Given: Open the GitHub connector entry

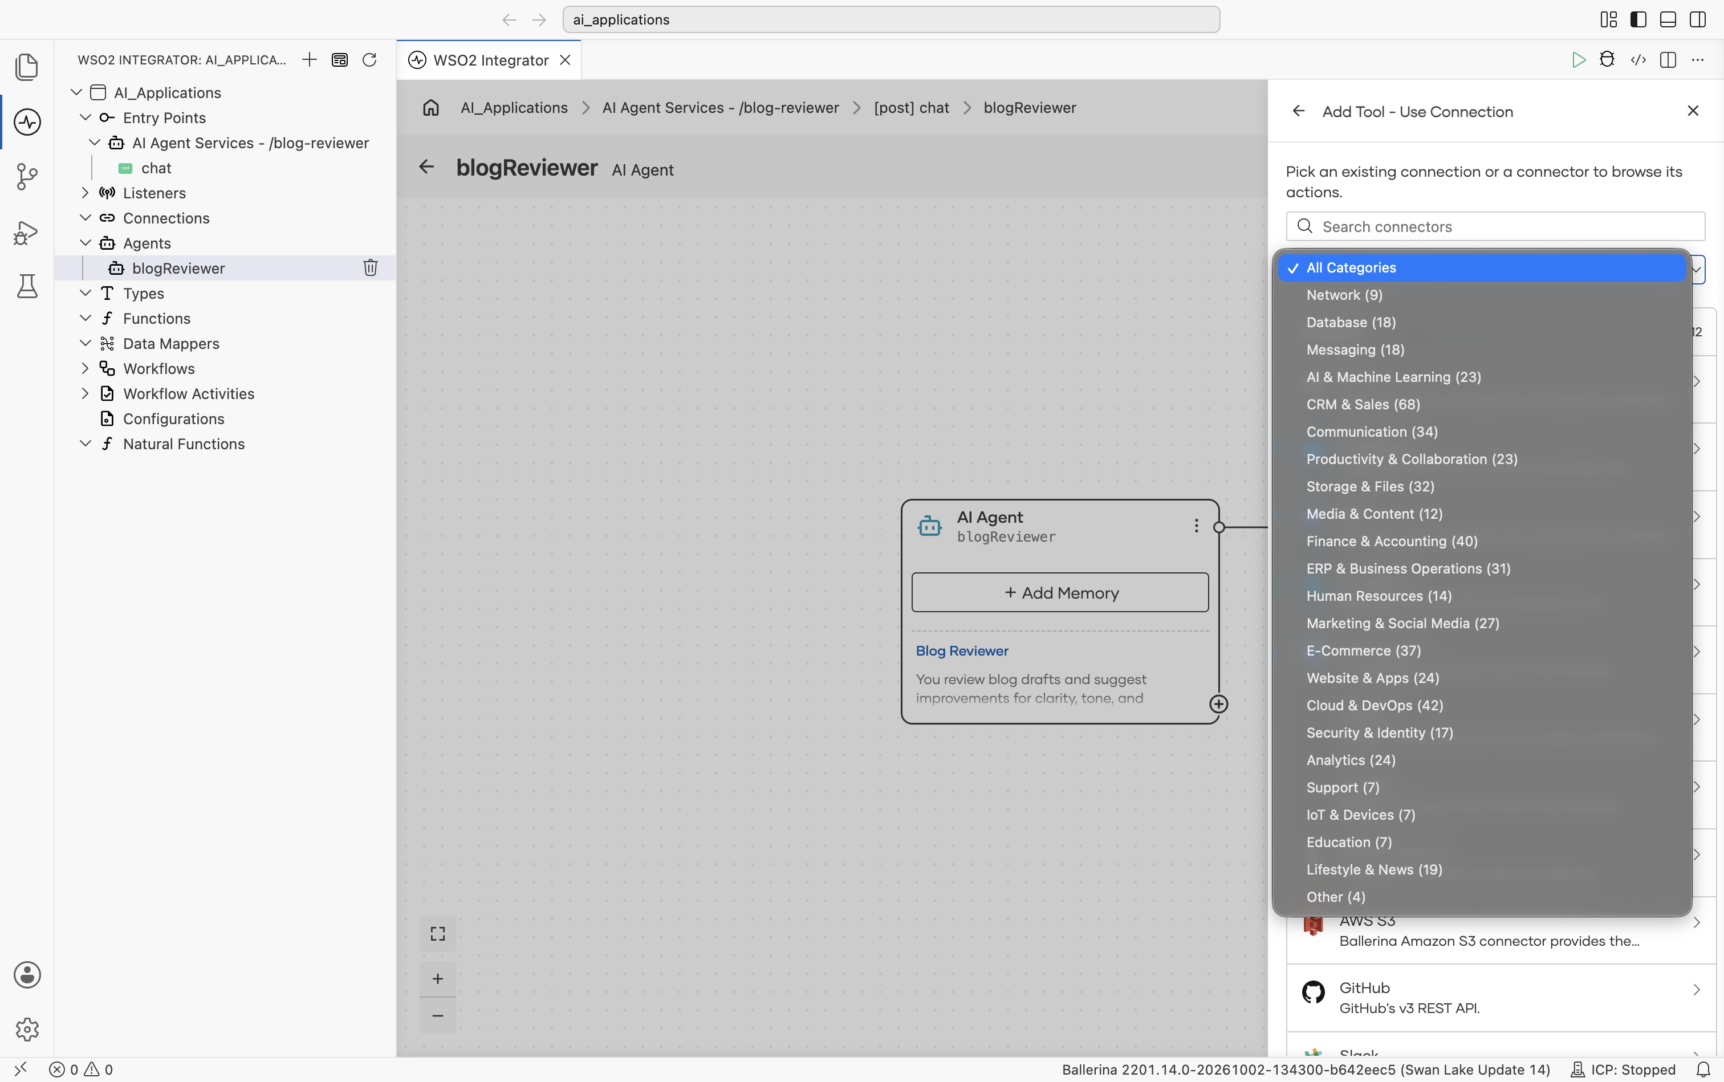Looking at the screenshot, I should tap(1501, 998).
